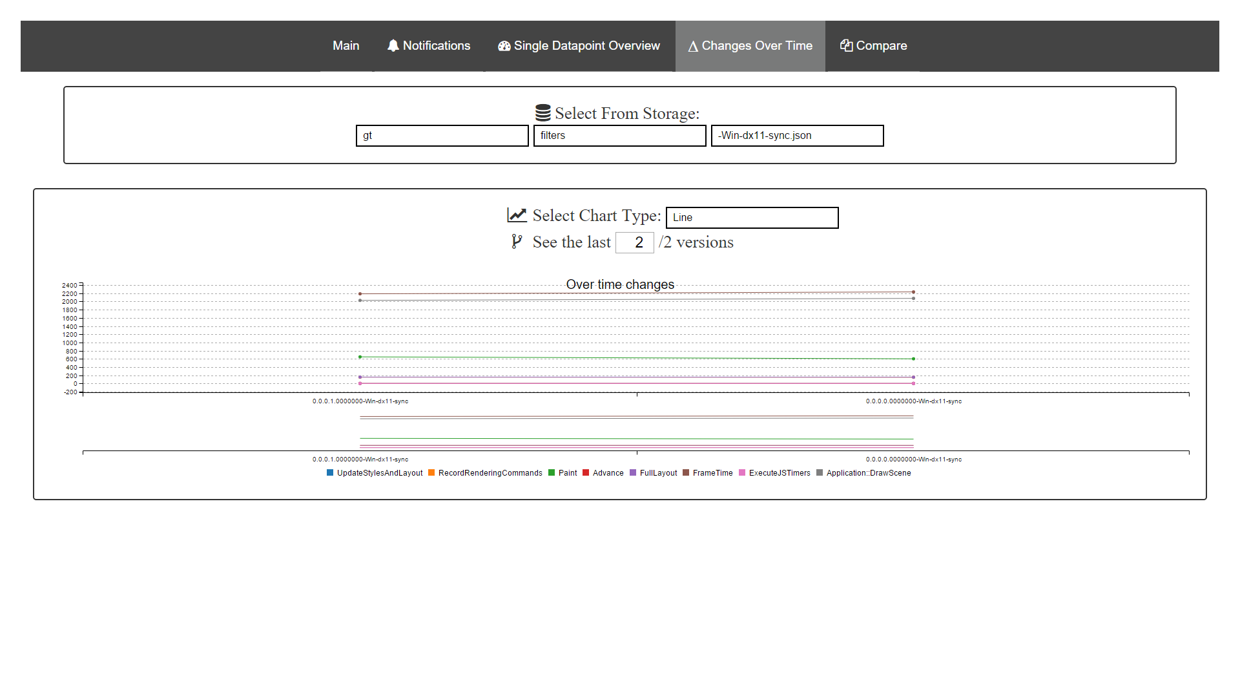Open the Notifications page
This screenshot has width=1240, height=698.
pos(429,45)
